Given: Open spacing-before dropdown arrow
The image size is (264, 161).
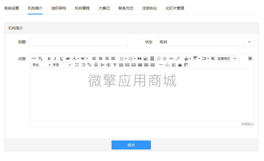Looking at the screenshot, I should point(190,59).
